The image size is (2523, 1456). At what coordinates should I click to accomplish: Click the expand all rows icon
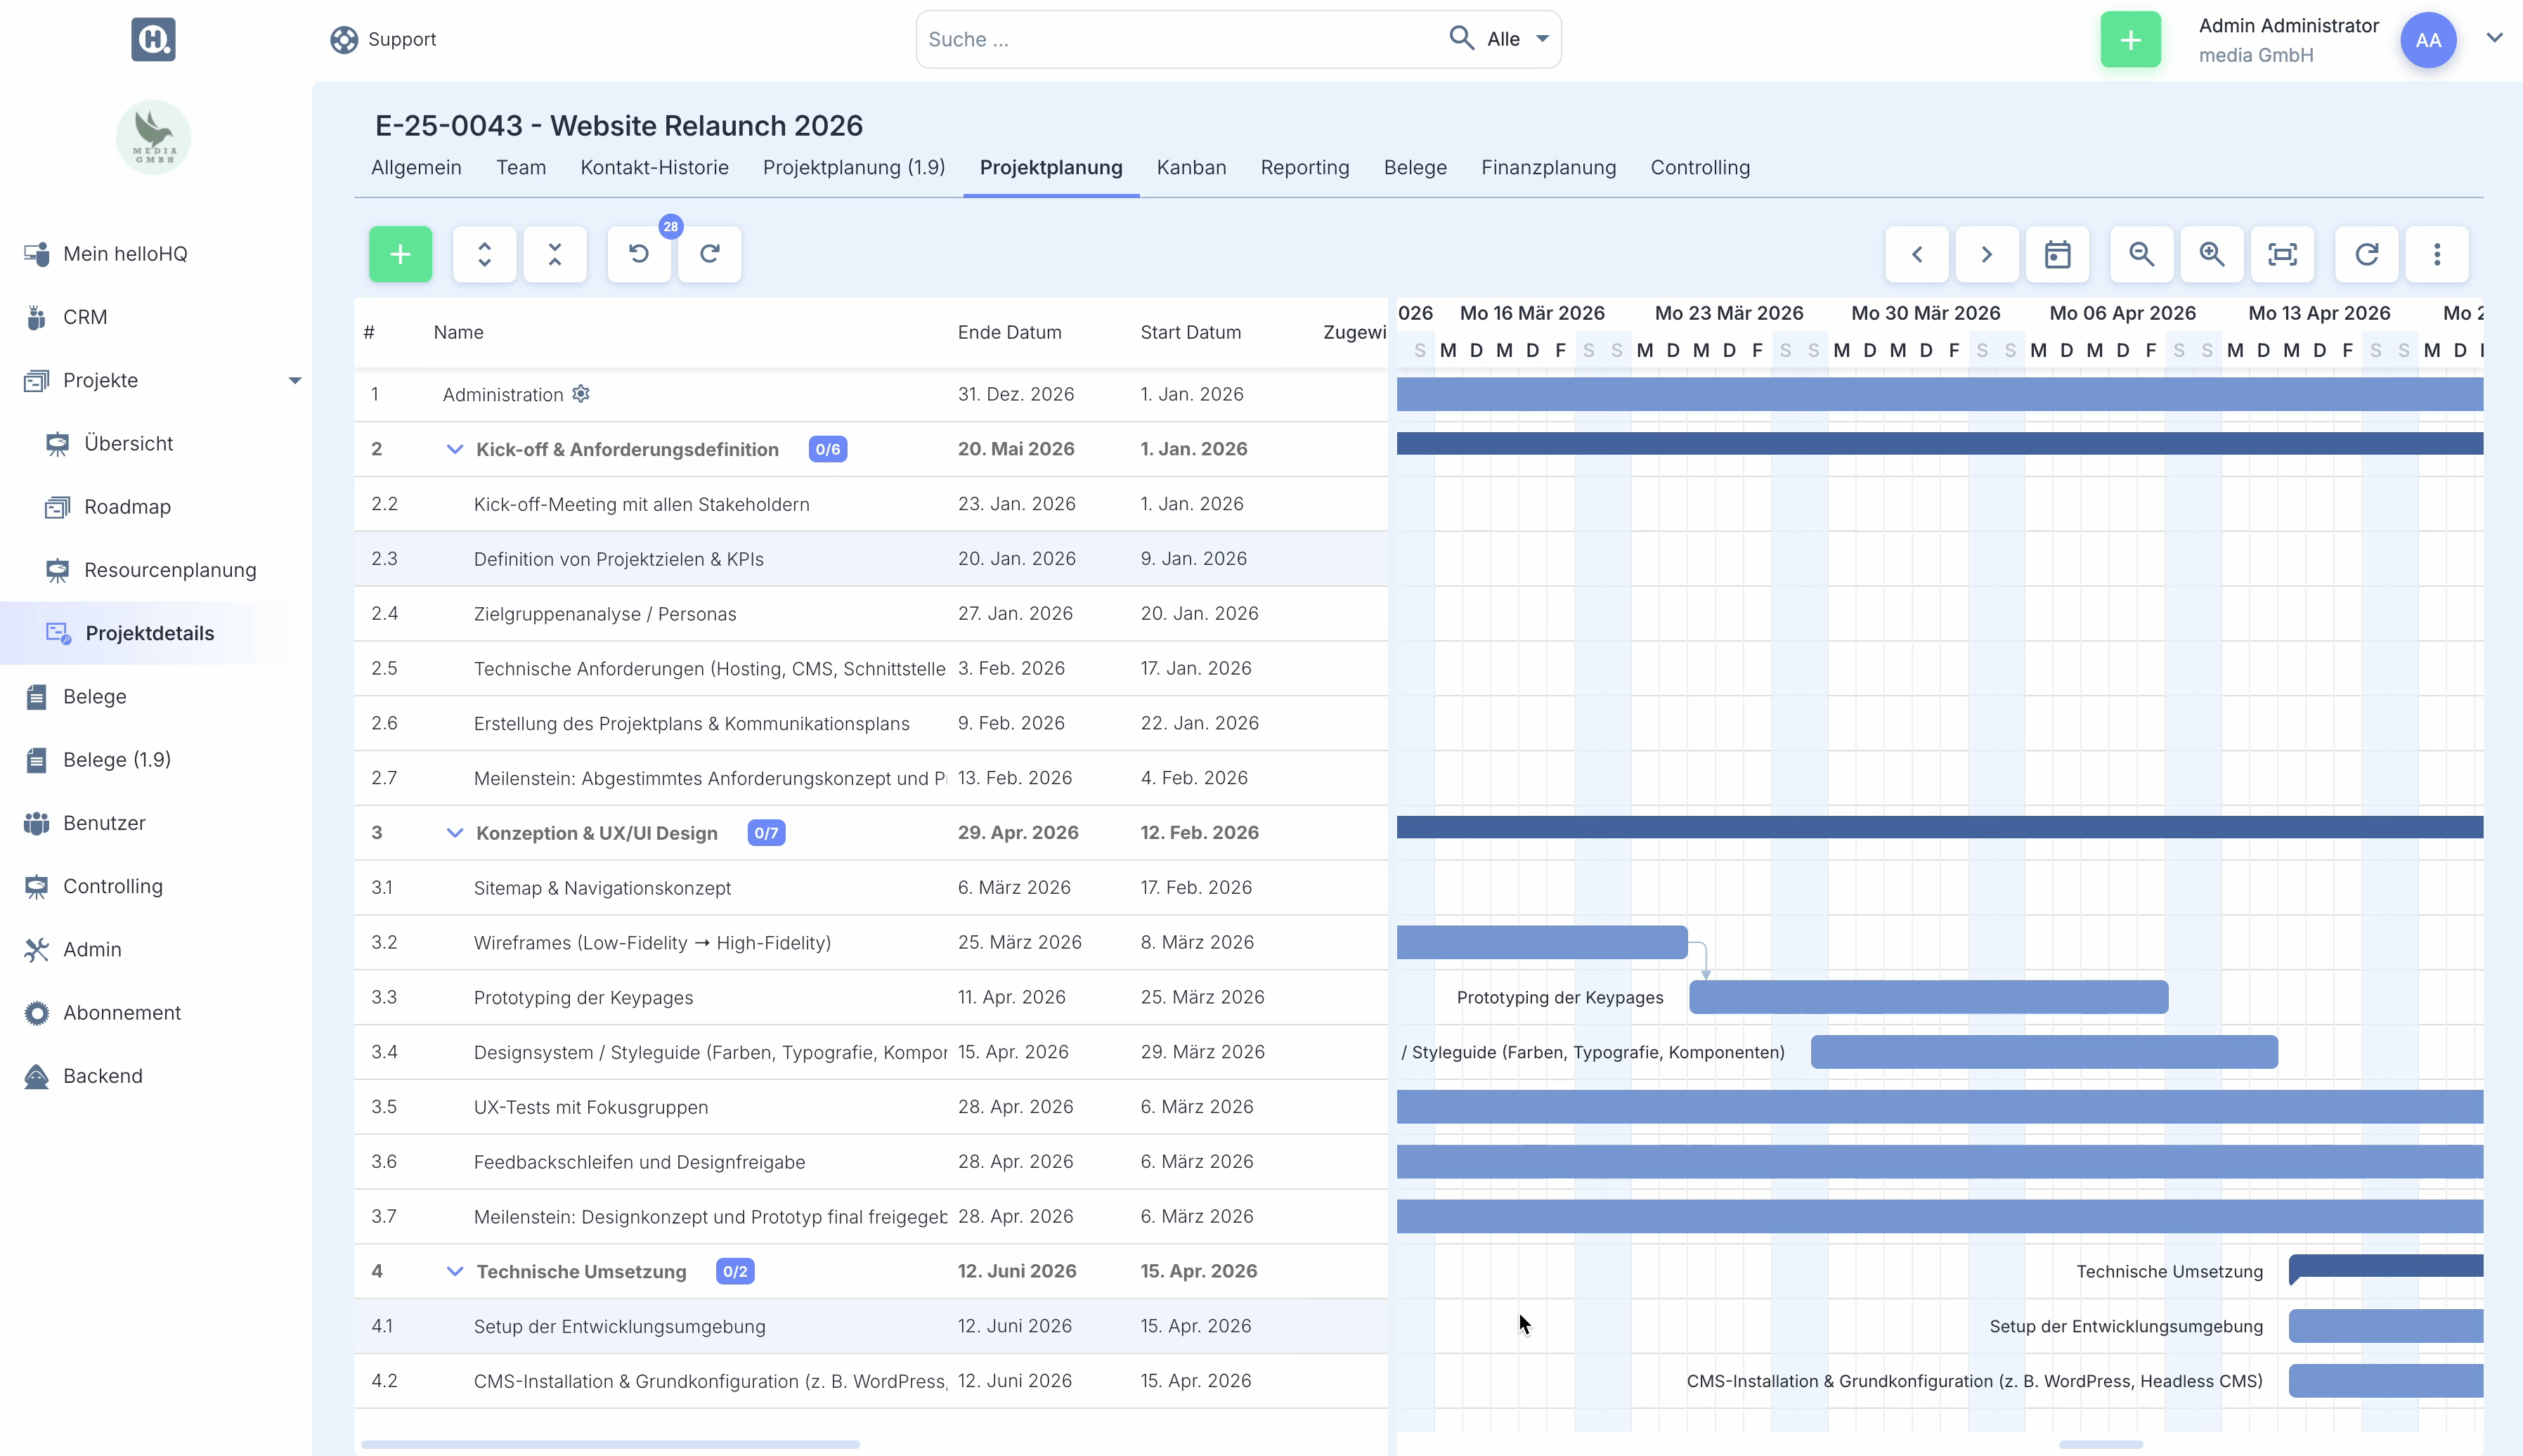[x=484, y=254]
